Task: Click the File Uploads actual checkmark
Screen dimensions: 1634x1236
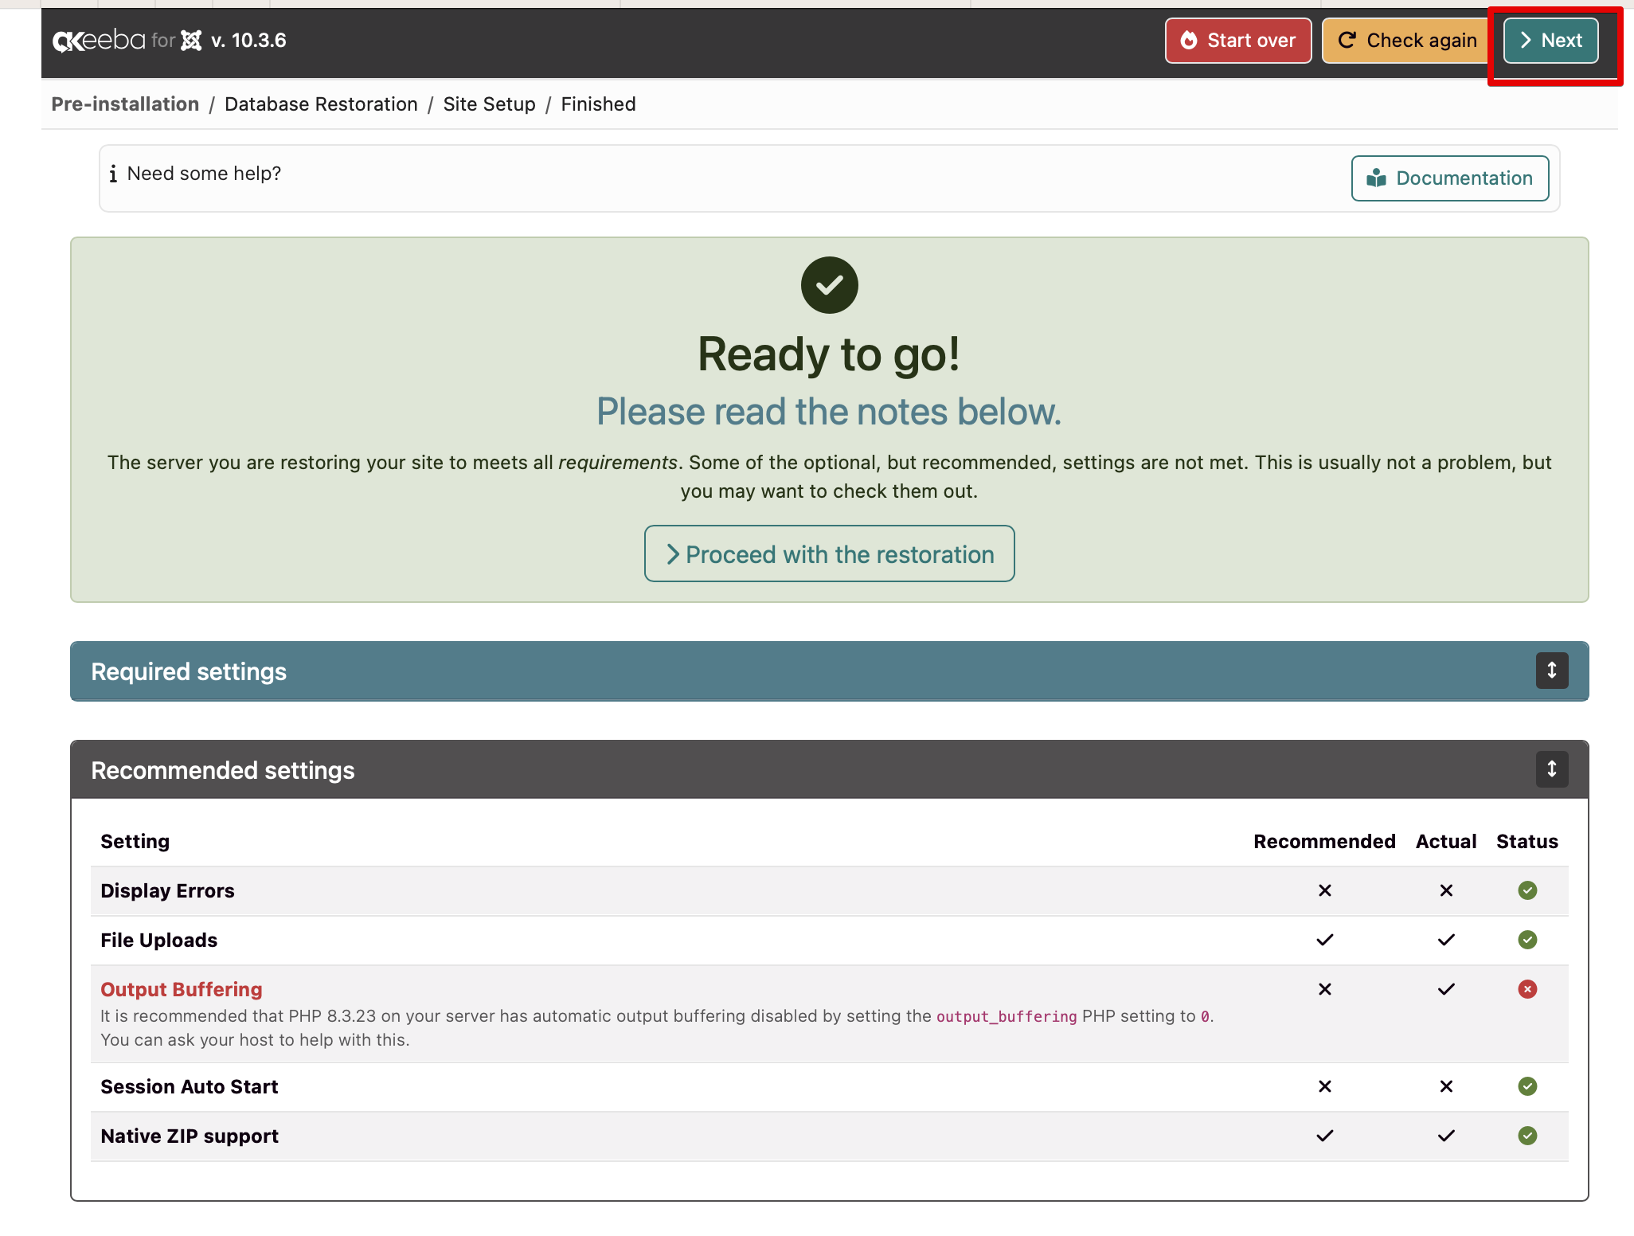Action: 1446,940
